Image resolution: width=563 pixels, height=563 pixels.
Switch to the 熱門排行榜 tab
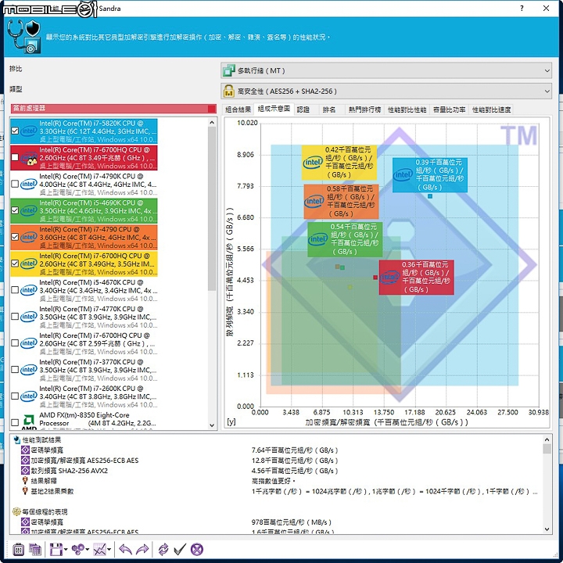[x=364, y=109]
